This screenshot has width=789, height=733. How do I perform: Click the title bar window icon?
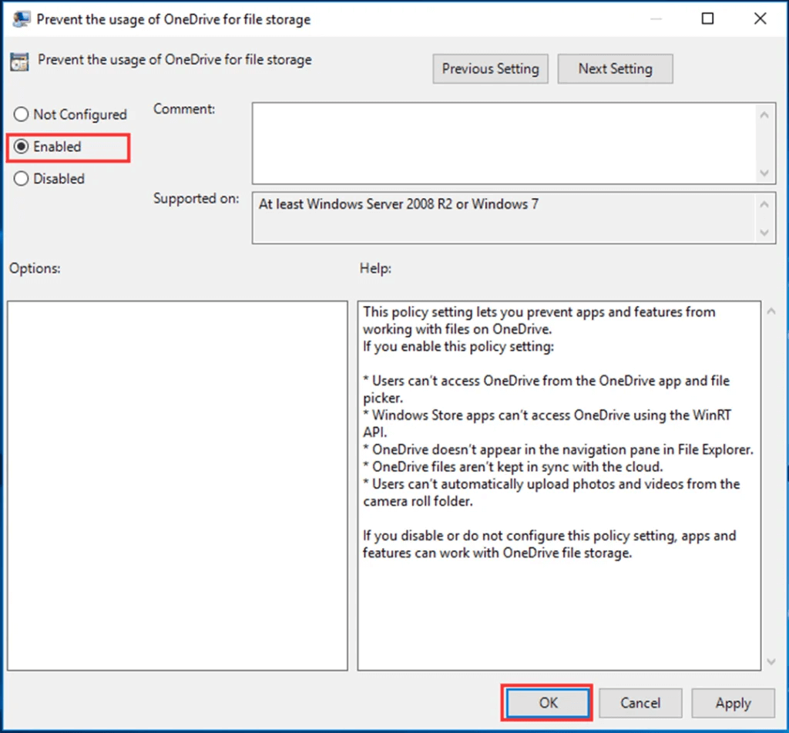pos(21,19)
